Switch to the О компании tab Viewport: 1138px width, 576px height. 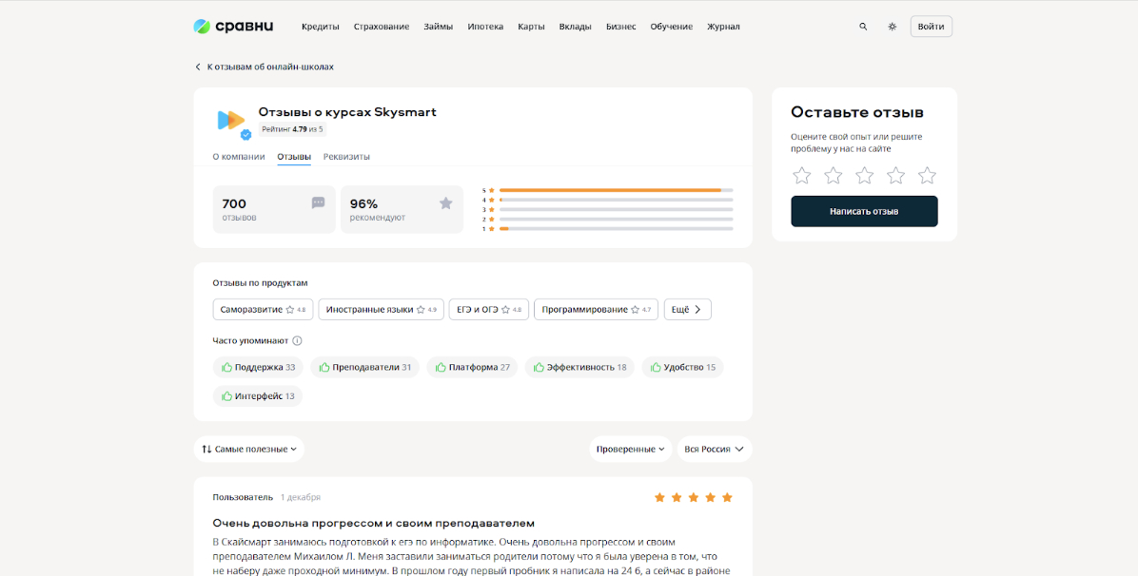coord(239,157)
